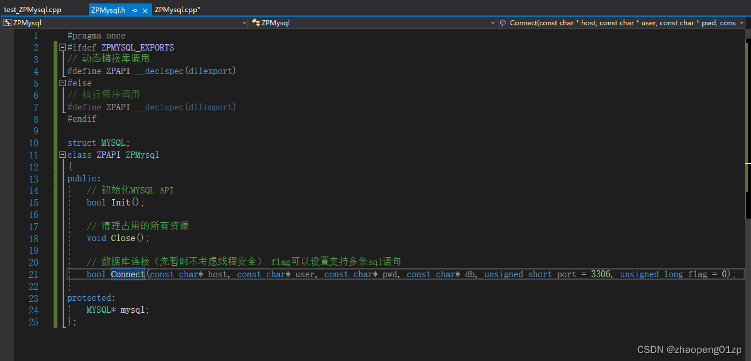751x361 pixels.
Task: Click the protected: access specifier
Action: [x=91, y=298]
